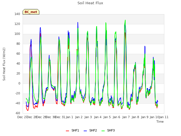Click the -60 y-axis tick label
Viewport: 181px width, 136px height.
pyautogui.click(x=18, y=113)
